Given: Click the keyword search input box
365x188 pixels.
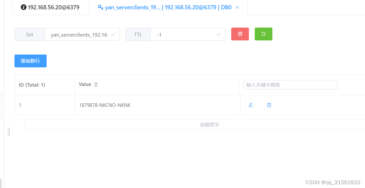Looking at the screenshot, I should coord(290,84).
